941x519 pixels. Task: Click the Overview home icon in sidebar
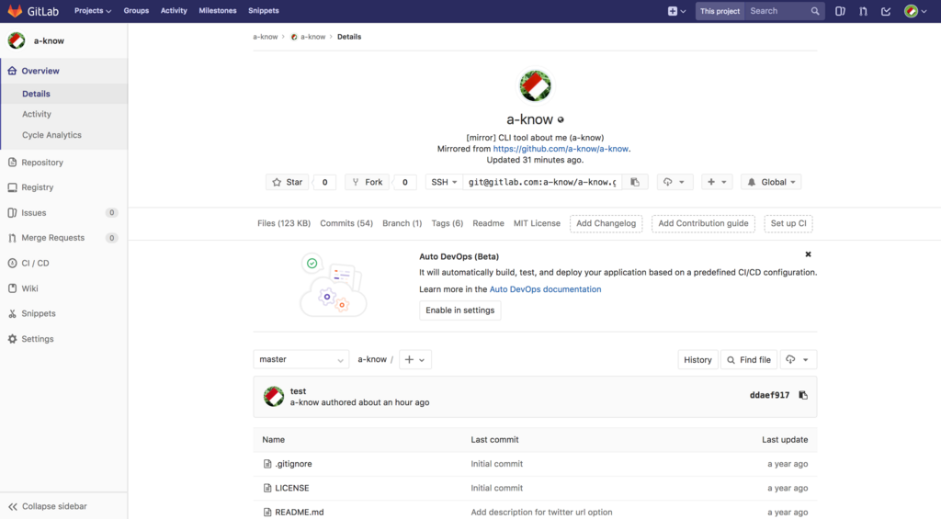12,71
